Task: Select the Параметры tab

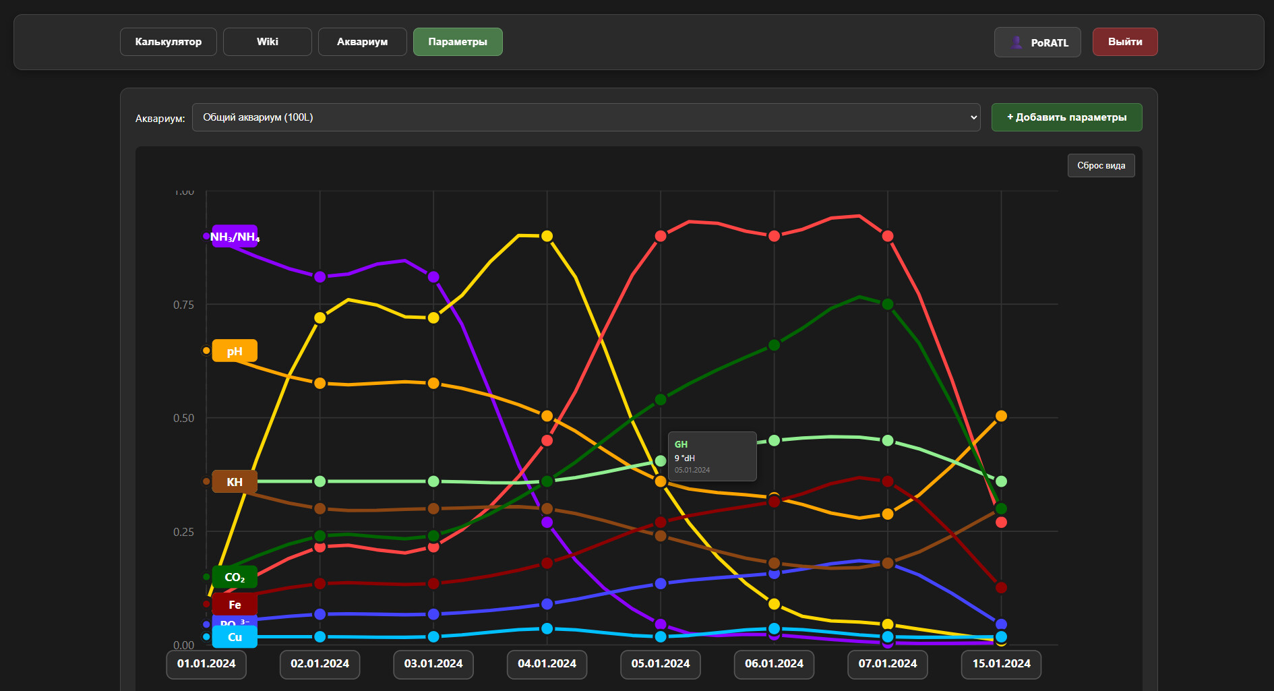Action: [x=458, y=42]
